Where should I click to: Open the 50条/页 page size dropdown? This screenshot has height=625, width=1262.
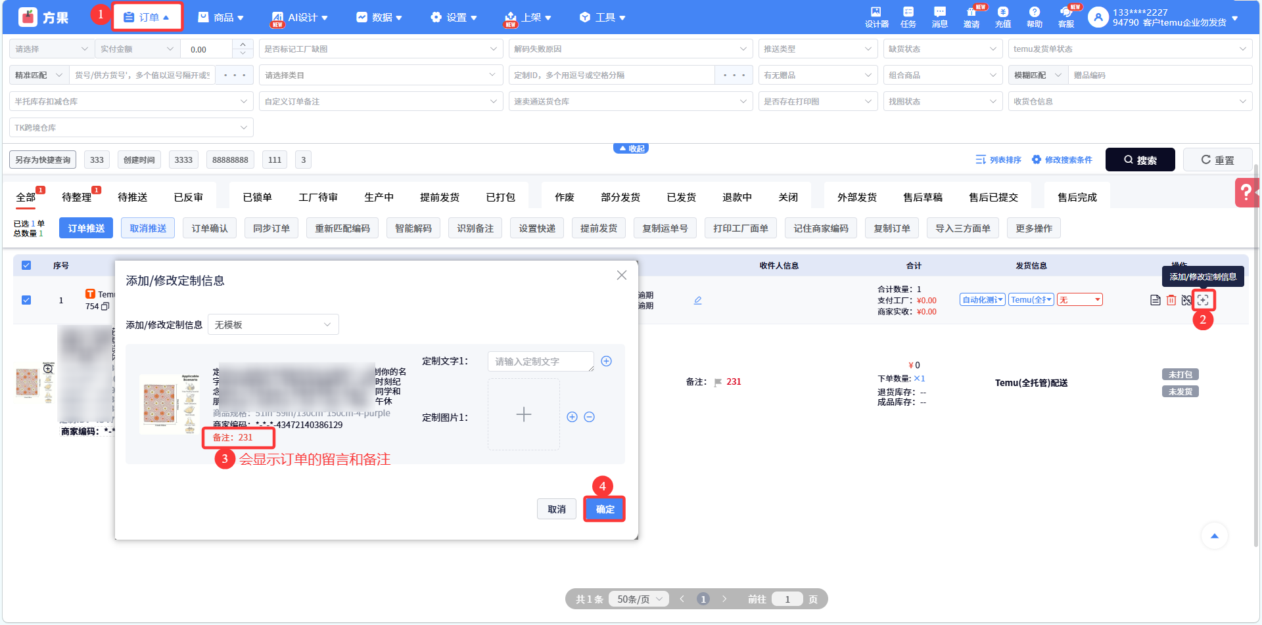pos(639,599)
